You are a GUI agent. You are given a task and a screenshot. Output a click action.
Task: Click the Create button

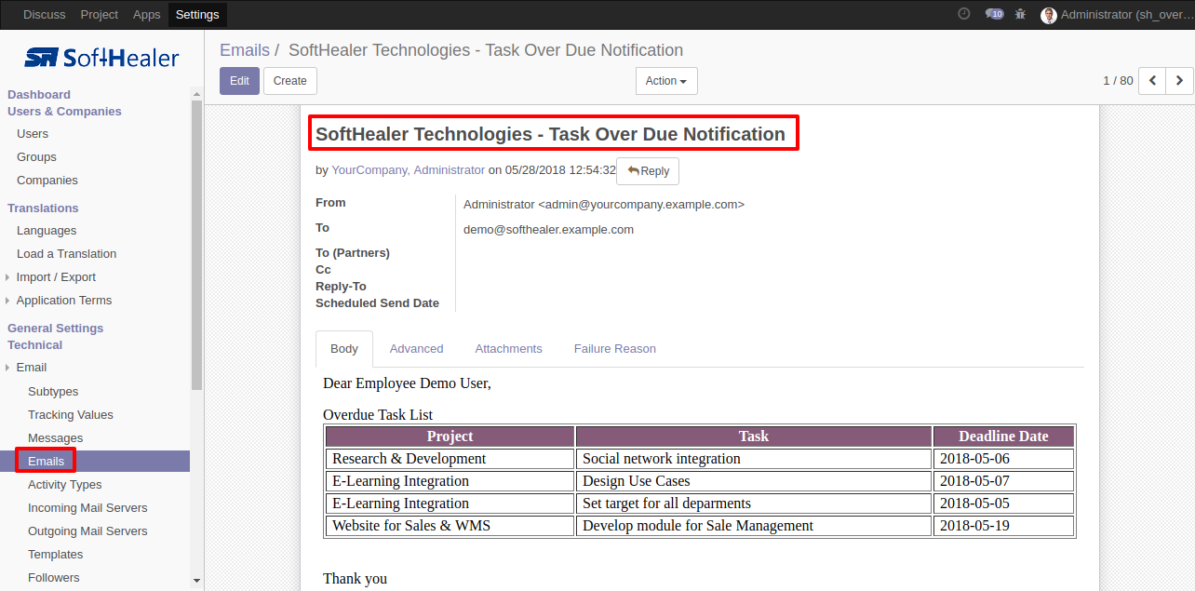pos(290,81)
